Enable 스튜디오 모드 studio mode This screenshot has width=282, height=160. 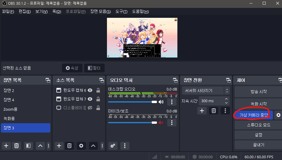point(258,125)
